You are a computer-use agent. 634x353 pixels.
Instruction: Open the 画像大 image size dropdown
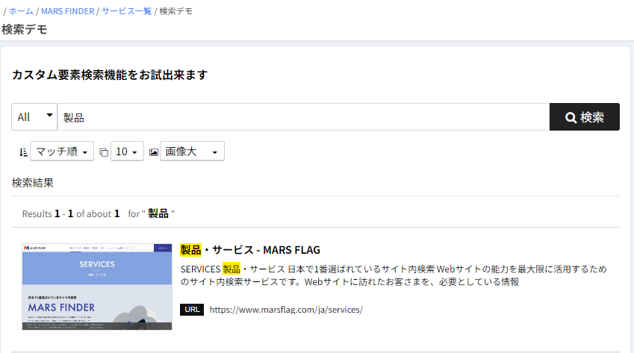coord(192,151)
